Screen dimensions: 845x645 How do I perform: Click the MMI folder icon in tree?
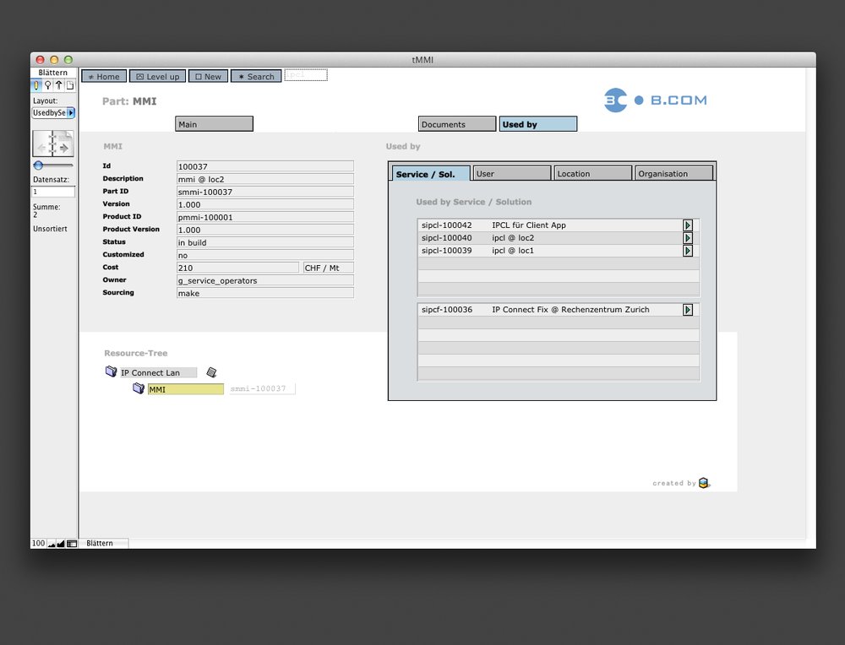tap(139, 388)
